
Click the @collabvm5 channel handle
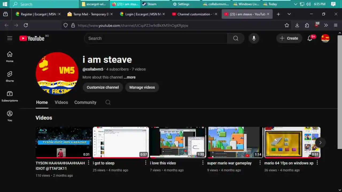(x=93, y=69)
